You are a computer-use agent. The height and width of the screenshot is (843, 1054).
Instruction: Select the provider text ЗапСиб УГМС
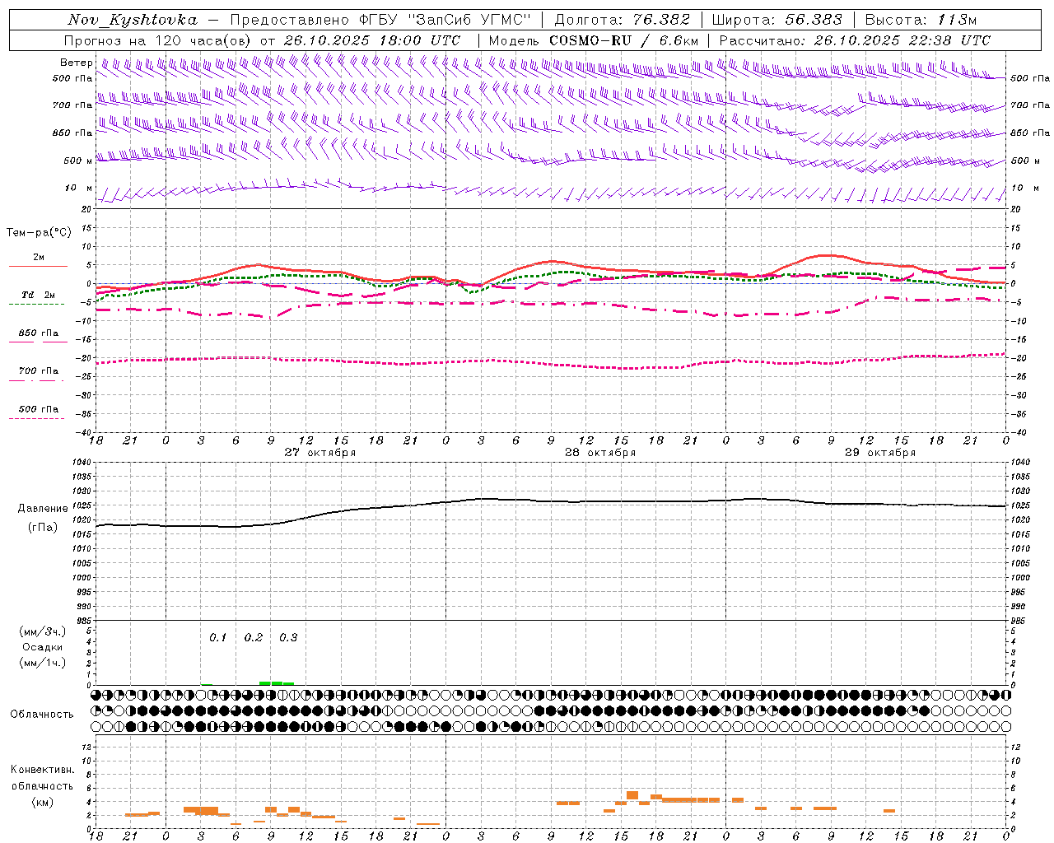point(470,20)
